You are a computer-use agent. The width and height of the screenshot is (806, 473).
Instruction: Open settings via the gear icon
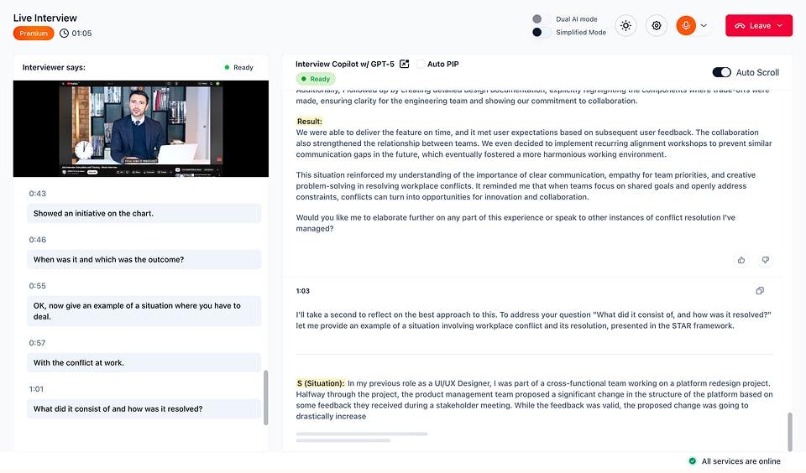click(657, 25)
